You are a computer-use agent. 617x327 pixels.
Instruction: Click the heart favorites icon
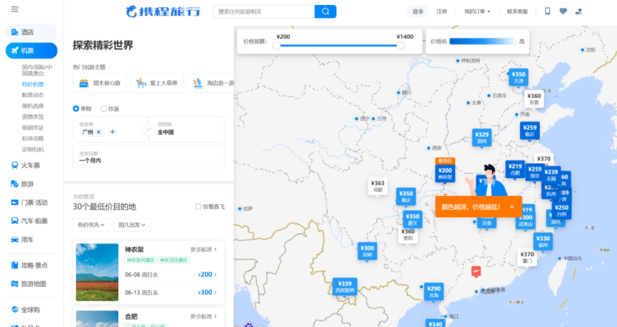(x=563, y=12)
